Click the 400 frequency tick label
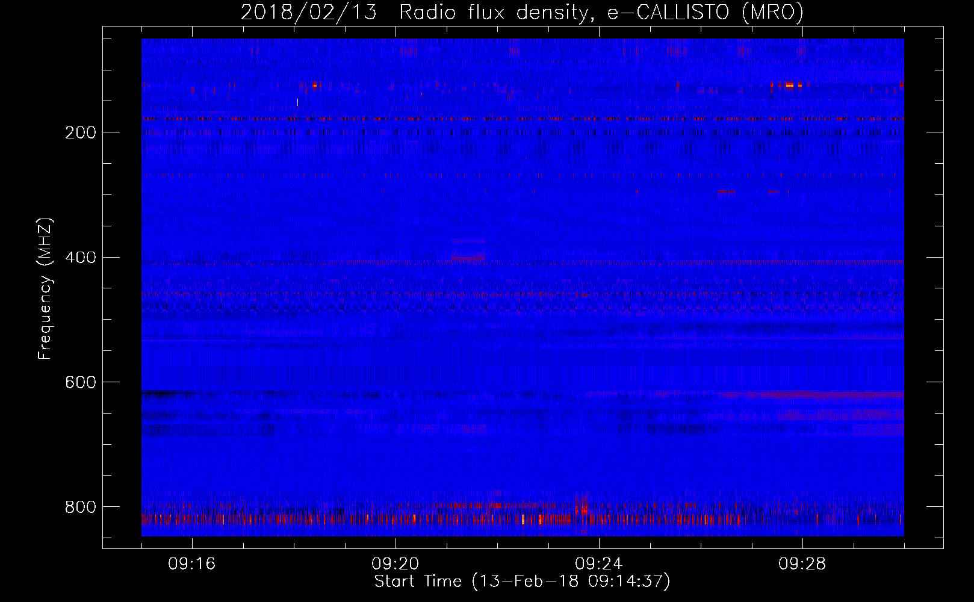Image resolution: width=974 pixels, height=602 pixels. 81,258
